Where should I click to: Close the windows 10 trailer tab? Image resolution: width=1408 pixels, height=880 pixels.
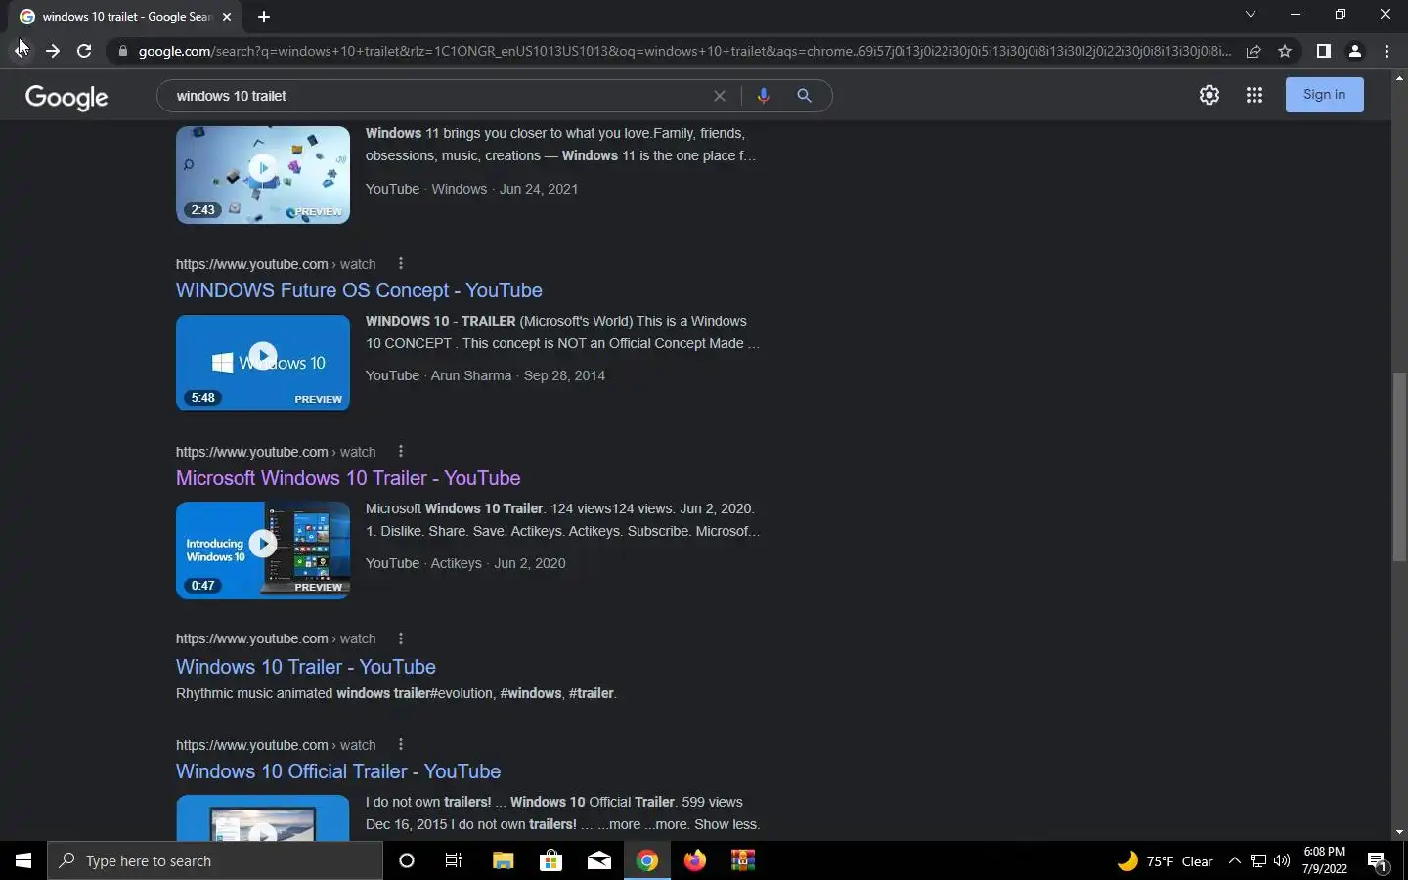pos(227,17)
